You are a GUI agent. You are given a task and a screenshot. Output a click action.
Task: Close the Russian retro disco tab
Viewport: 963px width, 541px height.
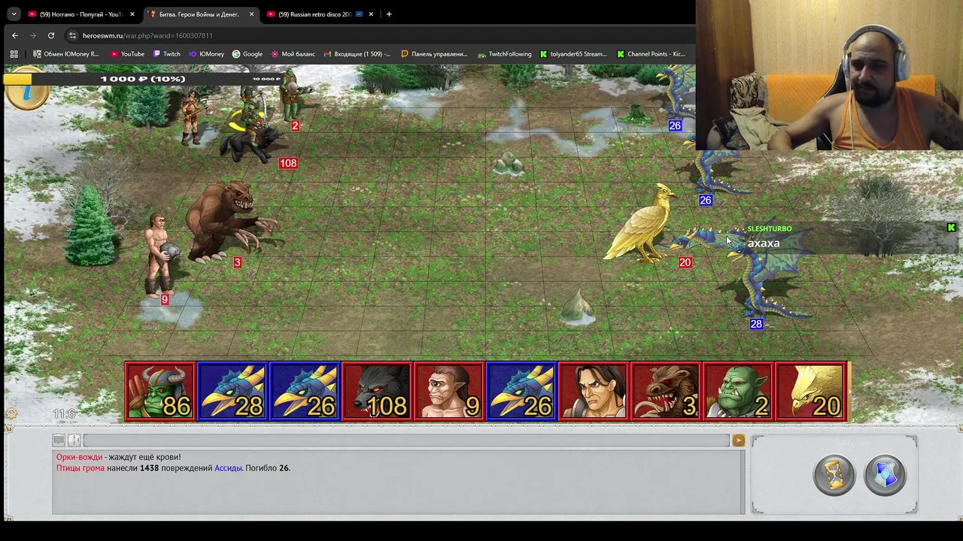371,14
